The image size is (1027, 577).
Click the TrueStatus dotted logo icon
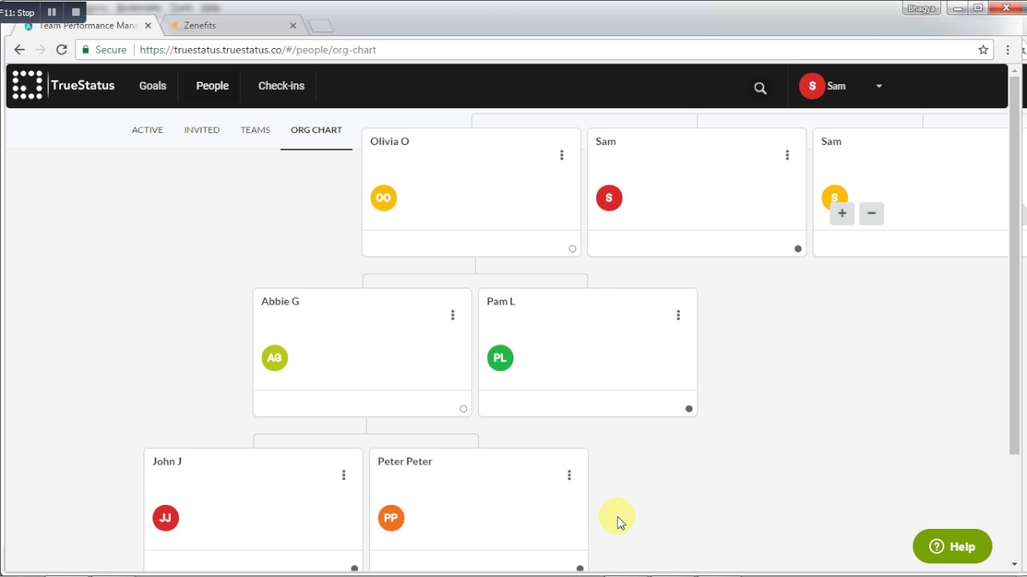[27, 85]
